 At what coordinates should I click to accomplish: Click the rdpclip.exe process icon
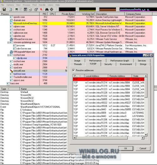click(14, 58)
